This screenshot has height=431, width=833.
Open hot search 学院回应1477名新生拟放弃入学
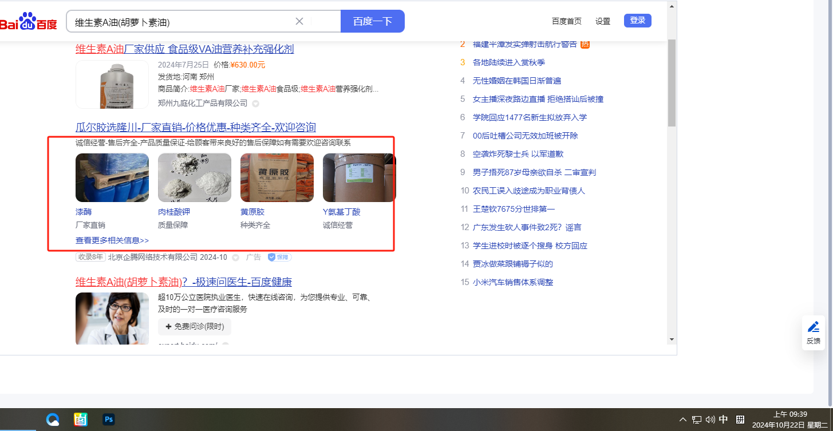coord(530,117)
